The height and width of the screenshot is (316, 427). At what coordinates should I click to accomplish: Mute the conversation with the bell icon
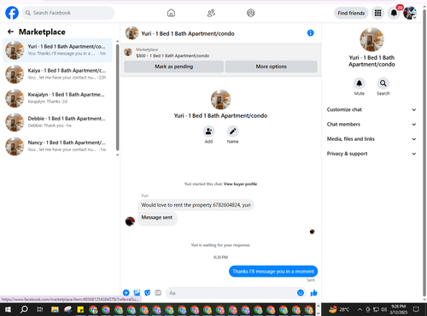tap(360, 83)
